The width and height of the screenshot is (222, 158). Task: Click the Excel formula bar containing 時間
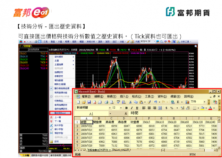point(174,114)
